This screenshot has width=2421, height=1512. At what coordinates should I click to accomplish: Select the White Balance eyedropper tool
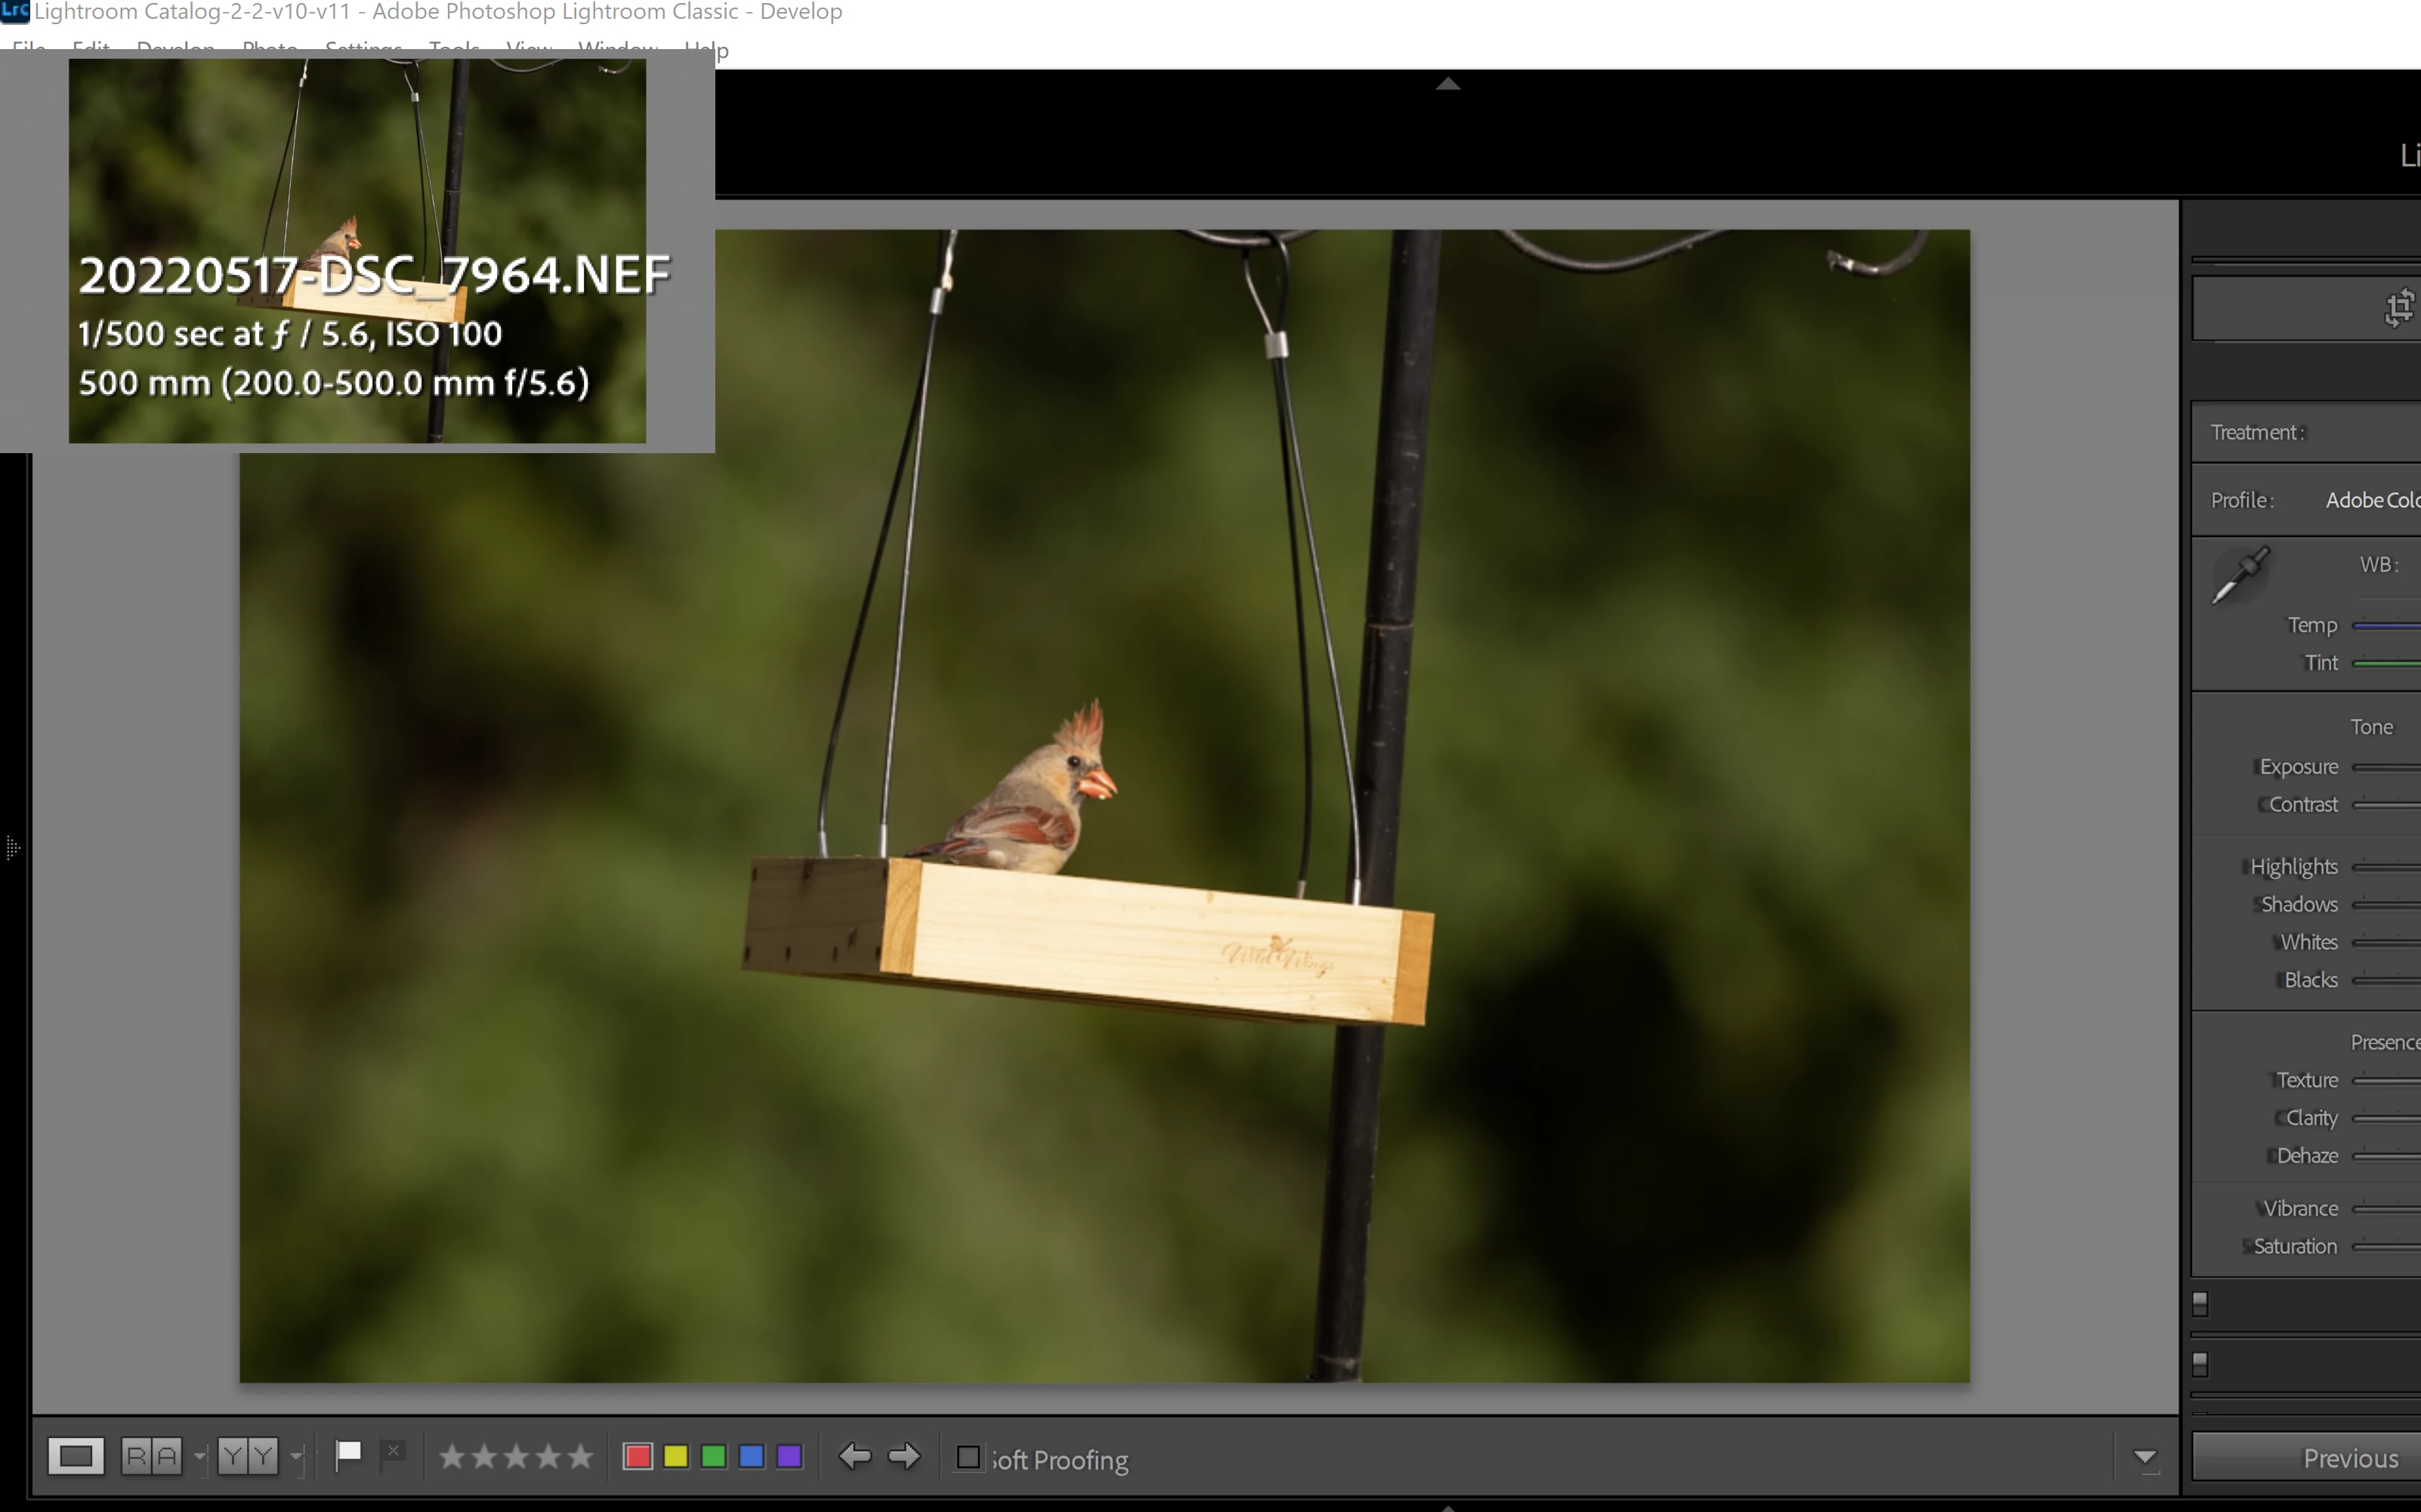2240,575
